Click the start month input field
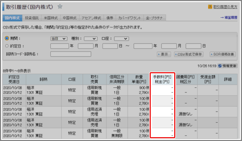242x141 pixels. (x=86, y=46)
